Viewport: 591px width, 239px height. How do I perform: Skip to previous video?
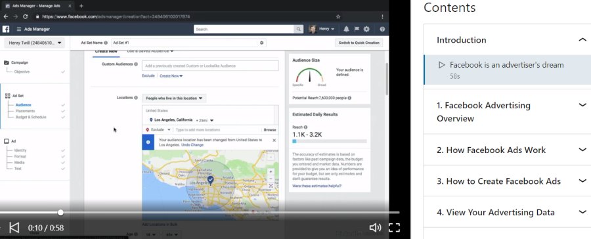(x=14, y=227)
